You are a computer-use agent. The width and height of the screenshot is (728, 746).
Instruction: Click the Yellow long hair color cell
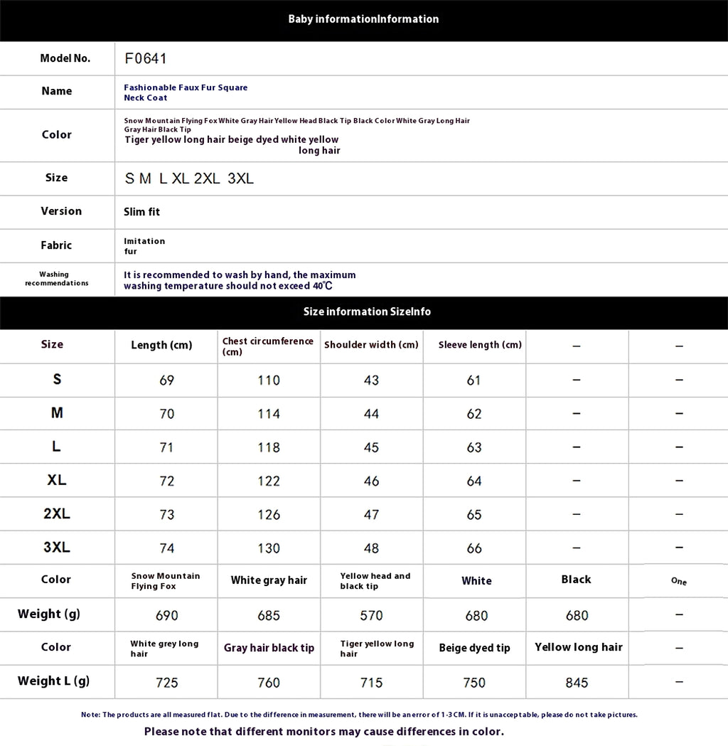578,647
